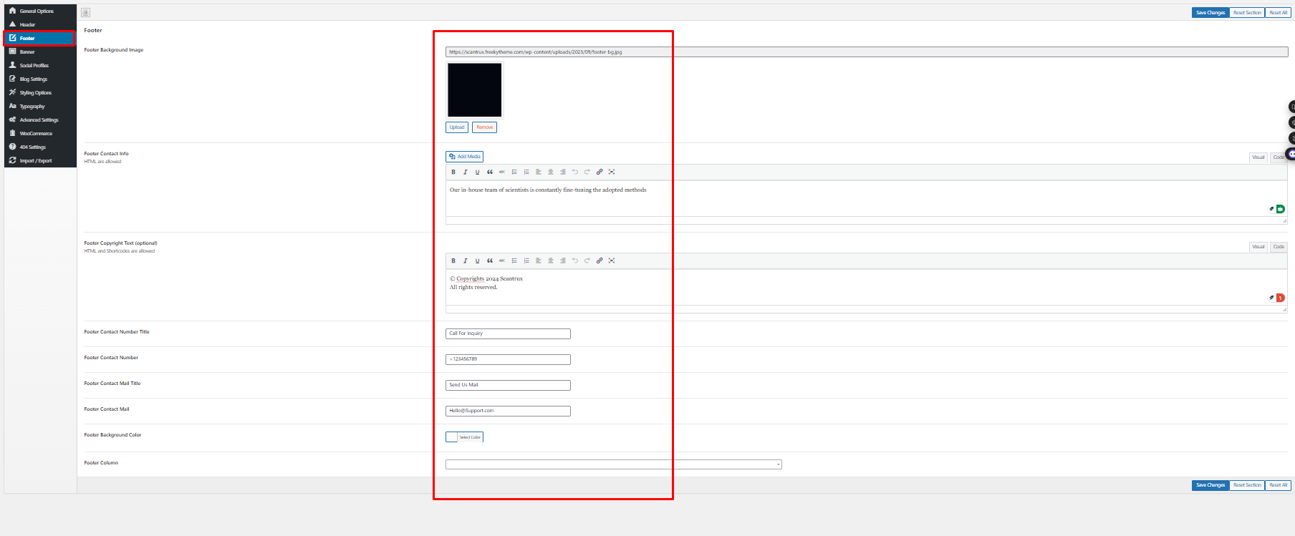Screen dimensions: 1295x536
Task: Insert blockquote in the Footer Contact Info editor
Action: coord(490,172)
